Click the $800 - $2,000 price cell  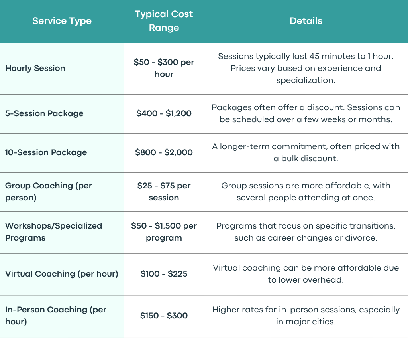(x=164, y=152)
